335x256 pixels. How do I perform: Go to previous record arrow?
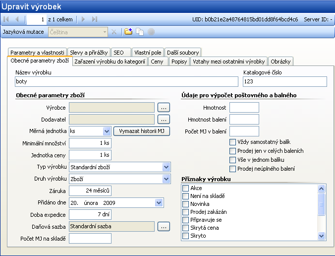(17, 19)
